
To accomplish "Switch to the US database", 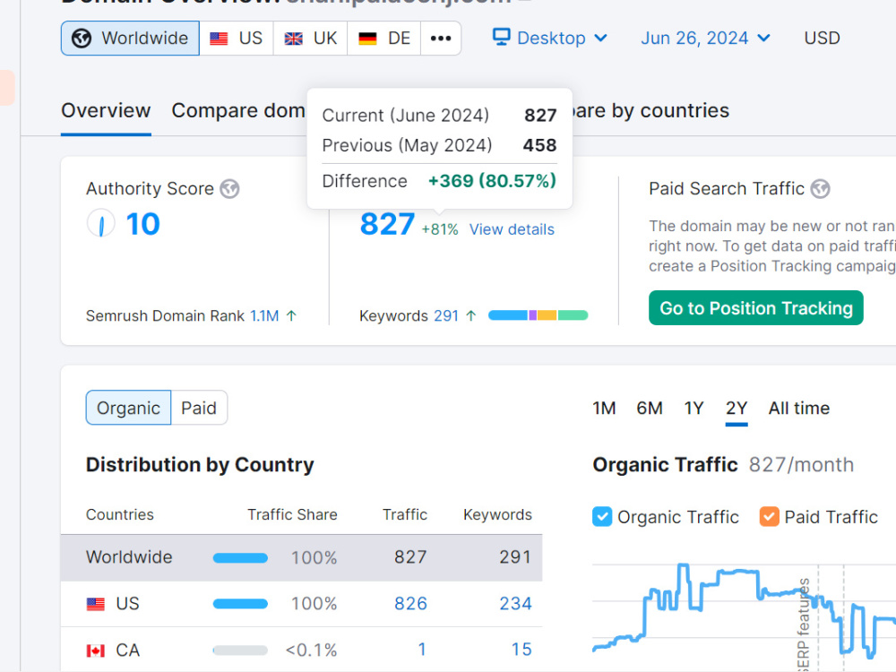I will (x=236, y=39).
